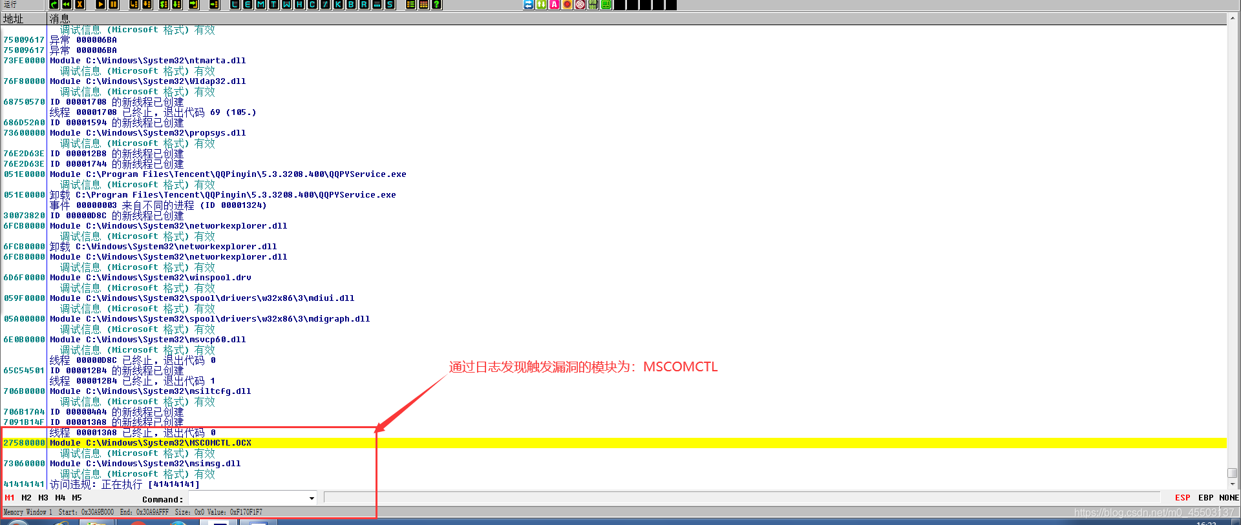Select the msvcp60.dll module log row
This screenshot has height=525, width=1241.
pyautogui.click(x=613, y=340)
